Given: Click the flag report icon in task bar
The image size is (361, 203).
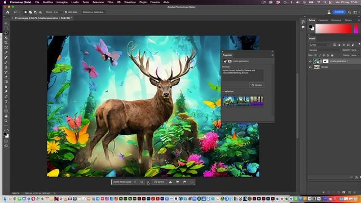Looking at the screenshot, I should pos(184,182).
